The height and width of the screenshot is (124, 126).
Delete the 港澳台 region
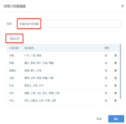click(116, 70)
